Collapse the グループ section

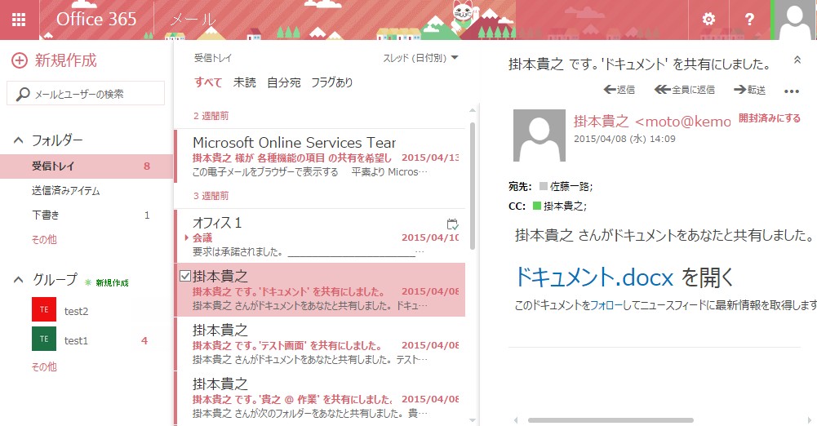click(18, 279)
